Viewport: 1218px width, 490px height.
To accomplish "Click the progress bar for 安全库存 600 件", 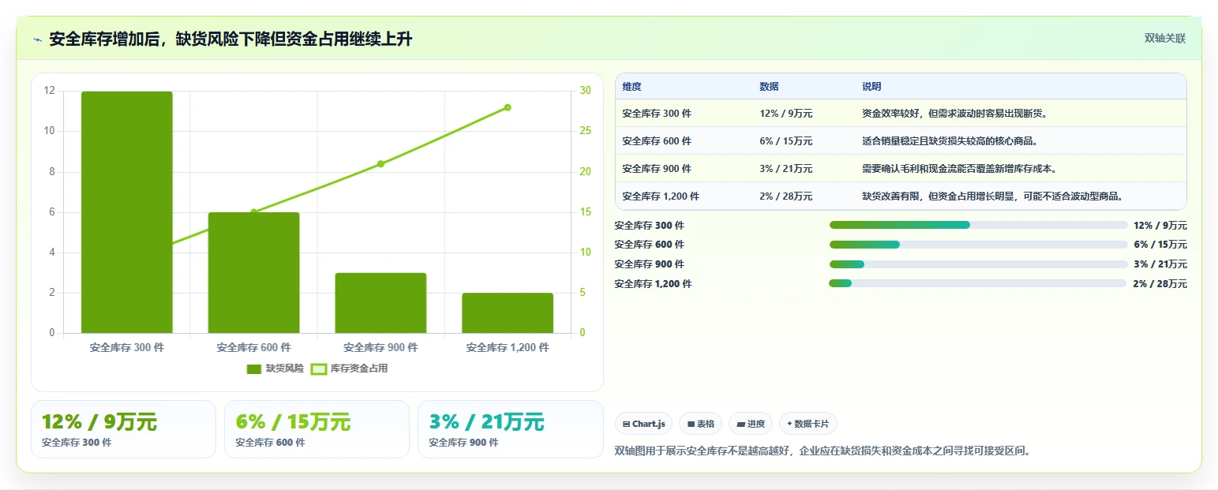I will pos(978,245).
